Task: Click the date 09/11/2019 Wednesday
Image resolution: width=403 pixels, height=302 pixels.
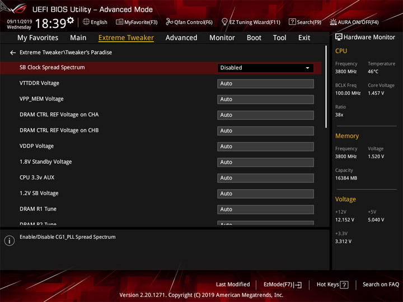Action: coord(19,24)
